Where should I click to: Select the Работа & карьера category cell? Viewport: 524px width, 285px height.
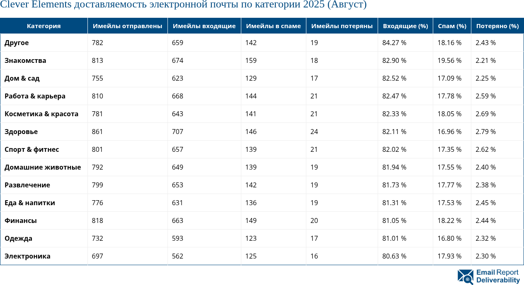(x=35, y=96)
